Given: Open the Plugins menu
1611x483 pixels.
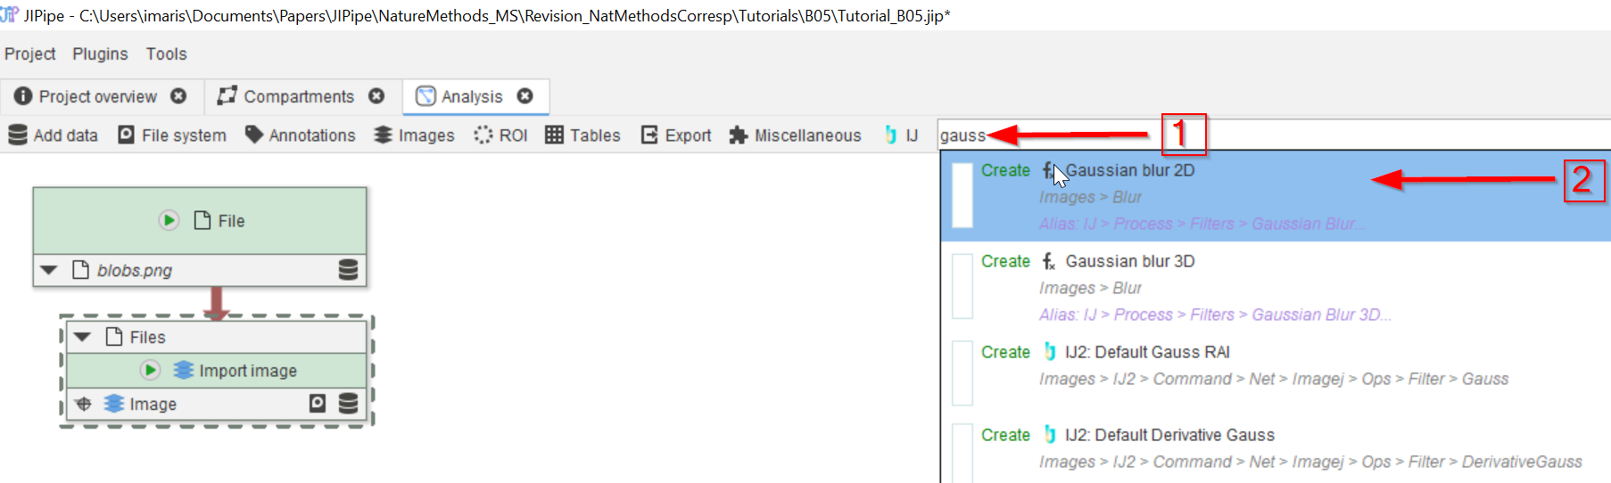Looking at the screenshot, I should point(100,54).
